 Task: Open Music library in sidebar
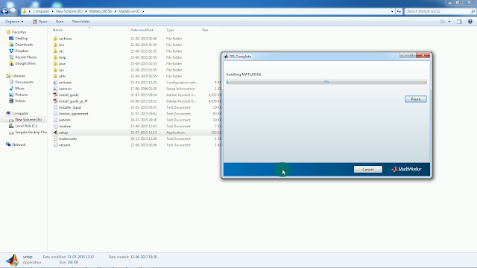pyautogui.click(x=20, y=89)
